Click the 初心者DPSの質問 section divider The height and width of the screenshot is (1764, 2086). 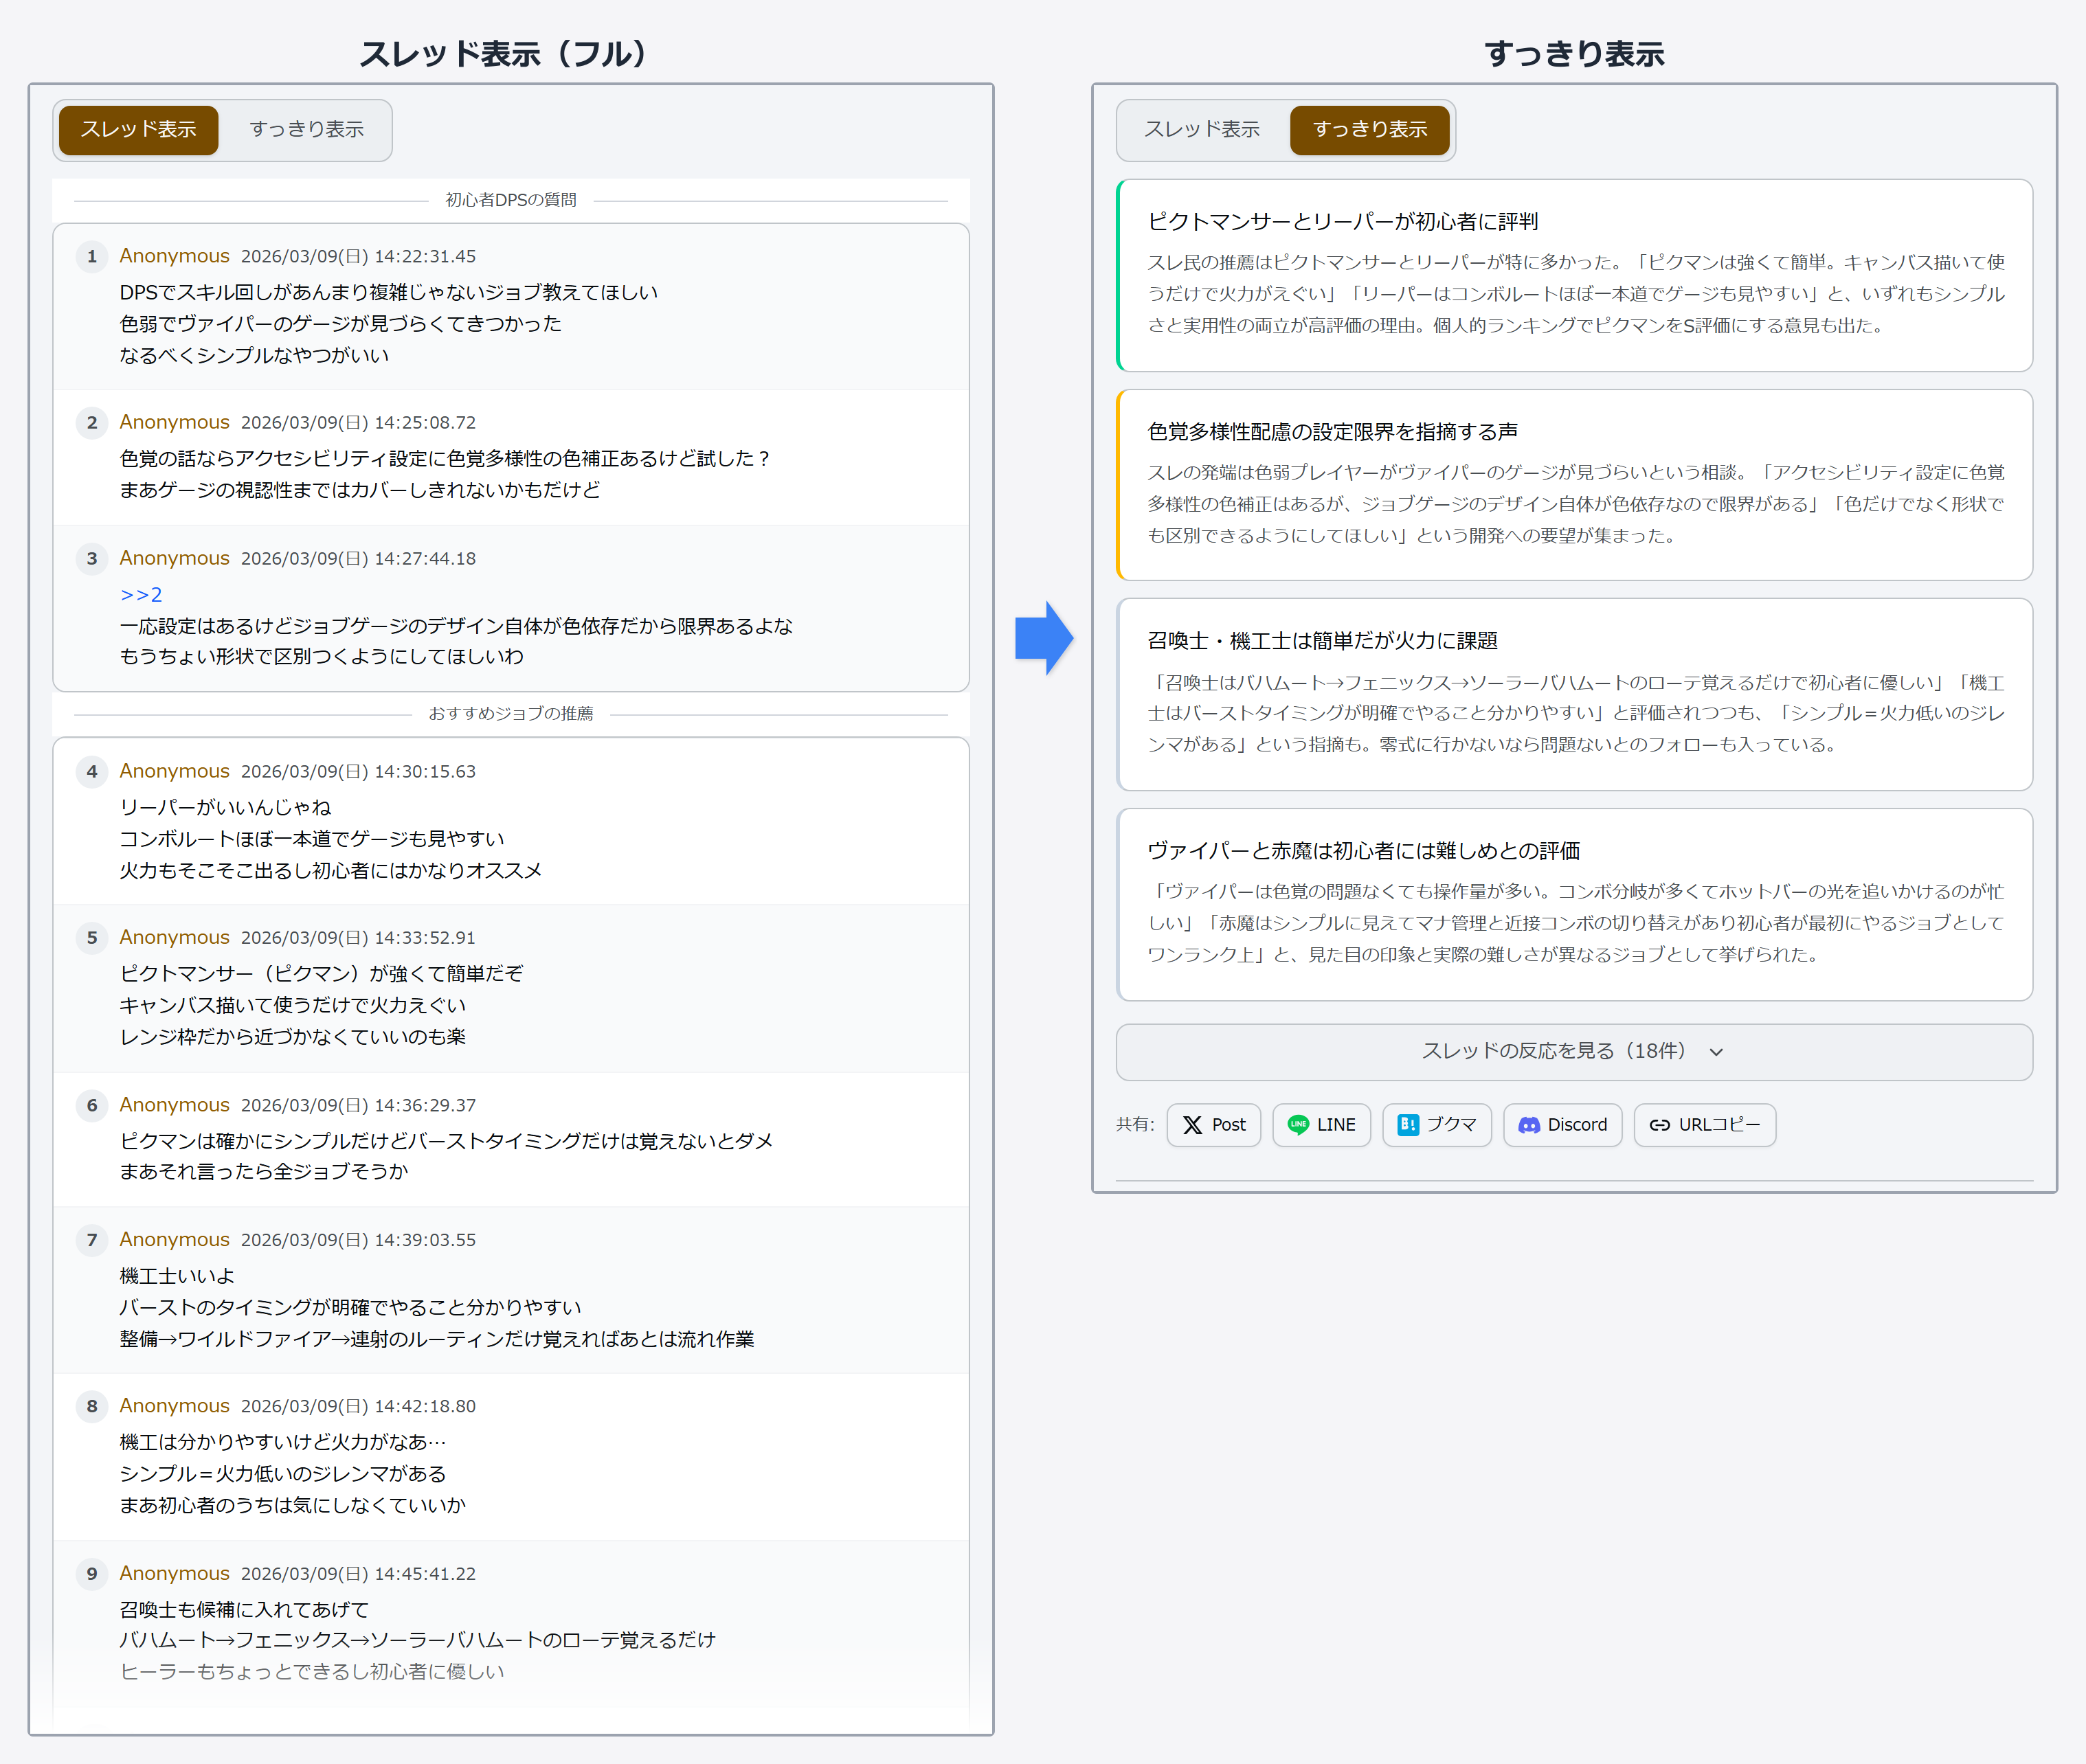(x=510, y=200)
